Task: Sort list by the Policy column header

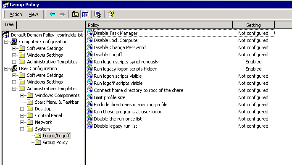Action: (159, 25)
